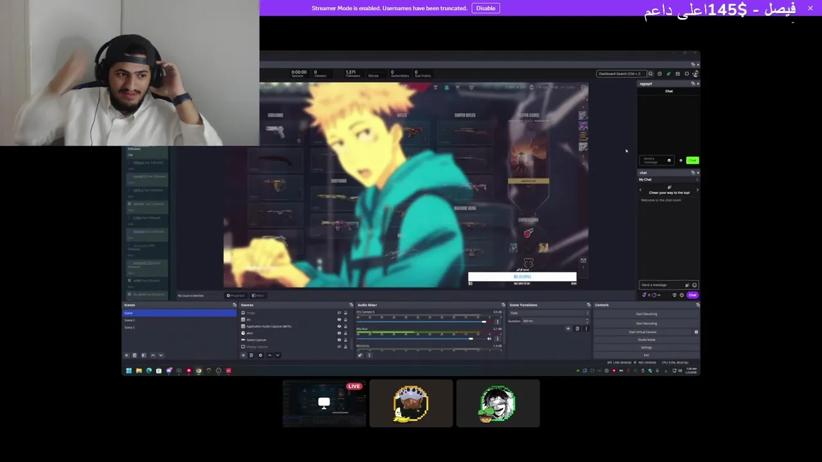Lock the dis source
This screenshot has width=822, height=462.
(345, 320)
